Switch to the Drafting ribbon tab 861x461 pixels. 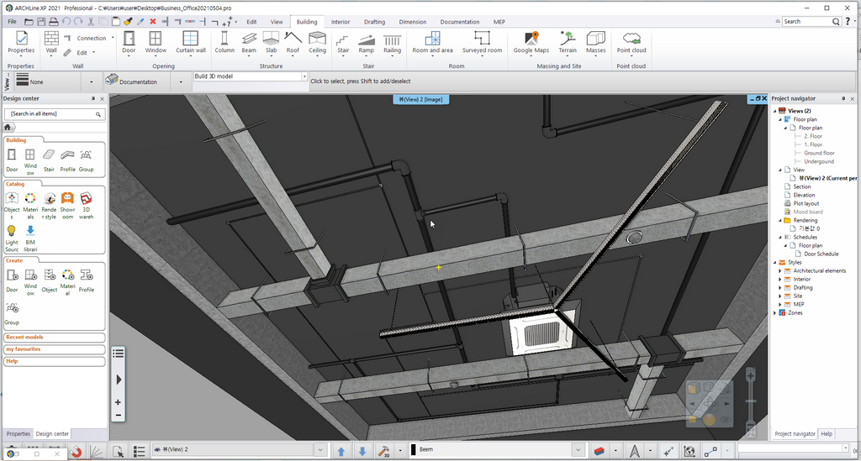coord(374,22)
